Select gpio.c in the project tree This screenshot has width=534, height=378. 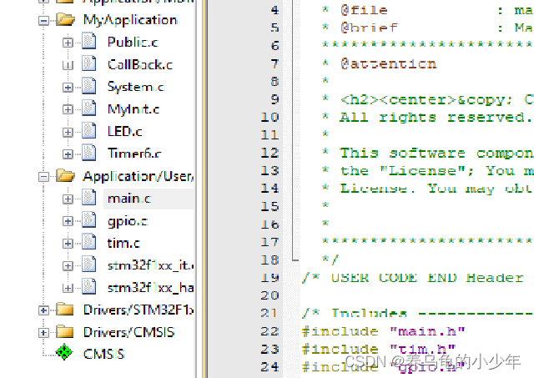[x=128, y=221]
